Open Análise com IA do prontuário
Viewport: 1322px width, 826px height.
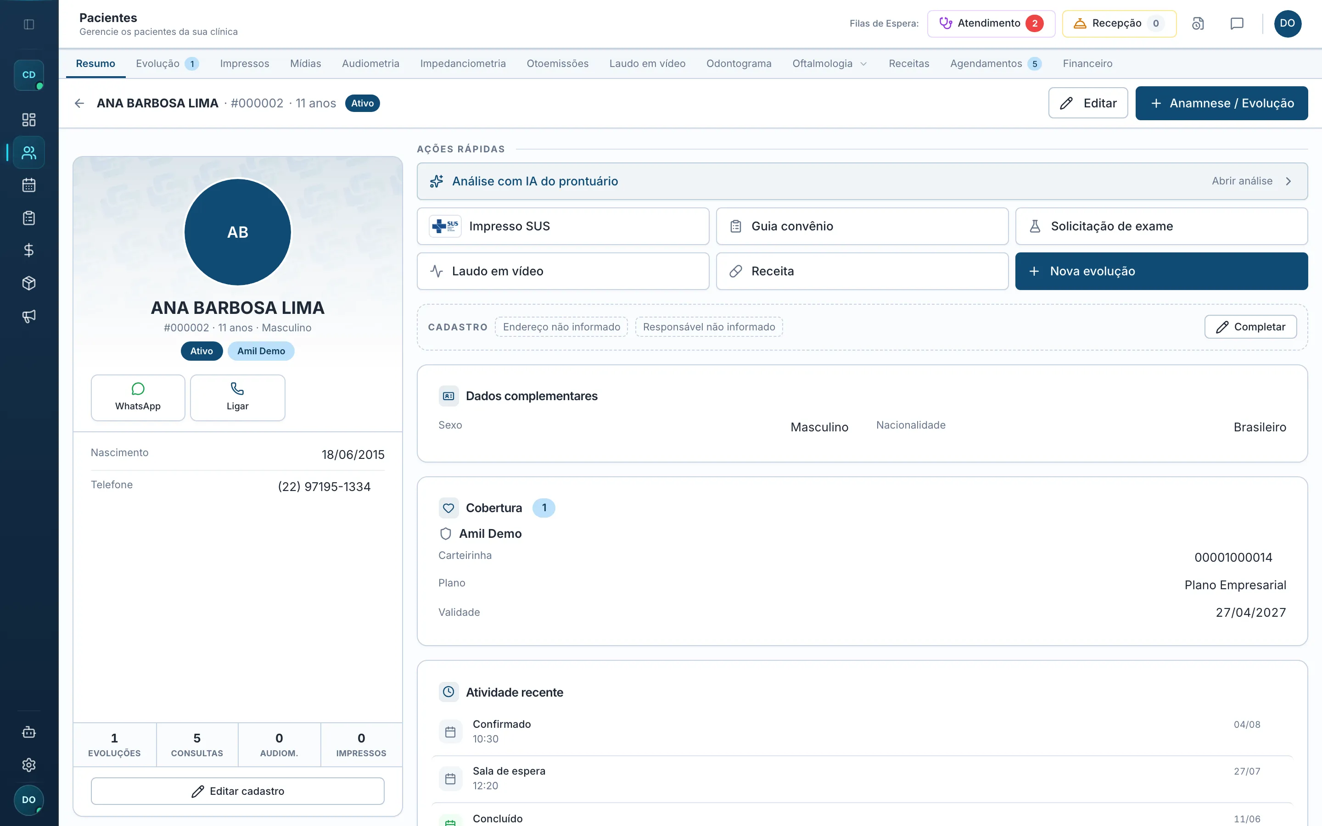pos(862,181)
